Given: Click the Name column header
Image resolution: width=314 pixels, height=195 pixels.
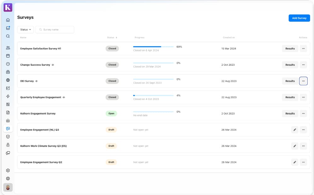Looking at the screenshot, I should (x=23, y=37).
